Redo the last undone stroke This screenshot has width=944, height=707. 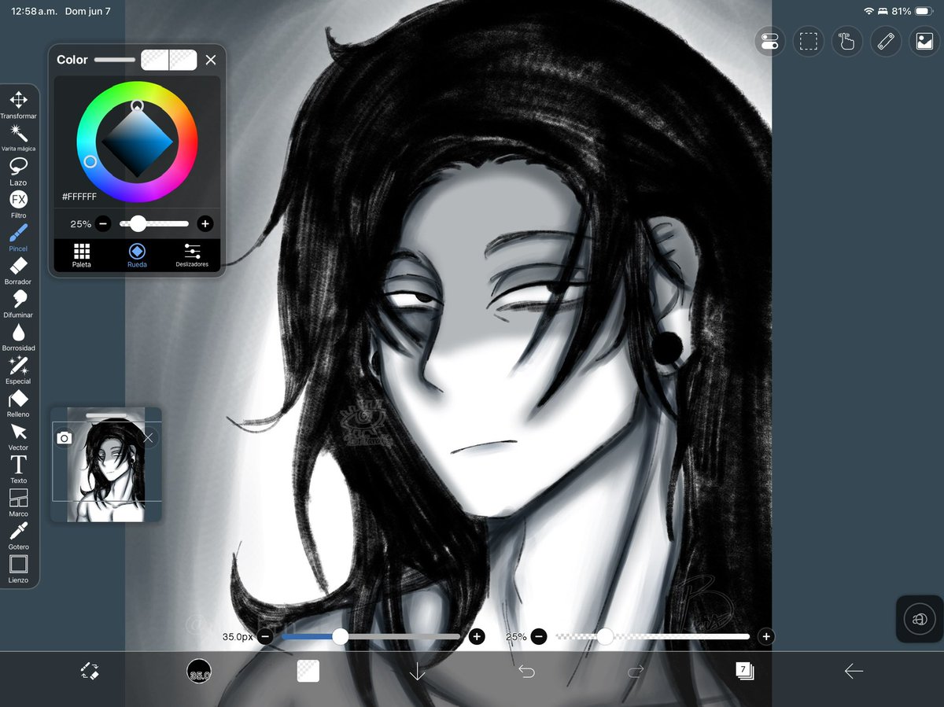636,671
